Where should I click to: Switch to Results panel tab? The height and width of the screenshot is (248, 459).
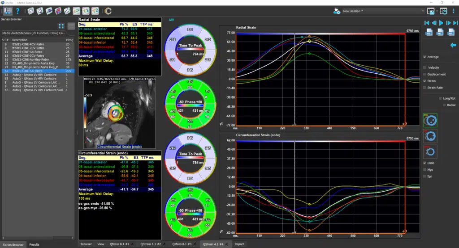(34, 244)
